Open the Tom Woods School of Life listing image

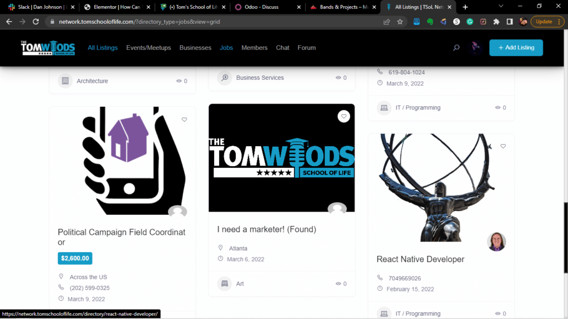(281, 158)
